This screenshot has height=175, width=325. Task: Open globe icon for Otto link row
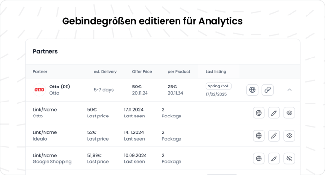[259, 113]
